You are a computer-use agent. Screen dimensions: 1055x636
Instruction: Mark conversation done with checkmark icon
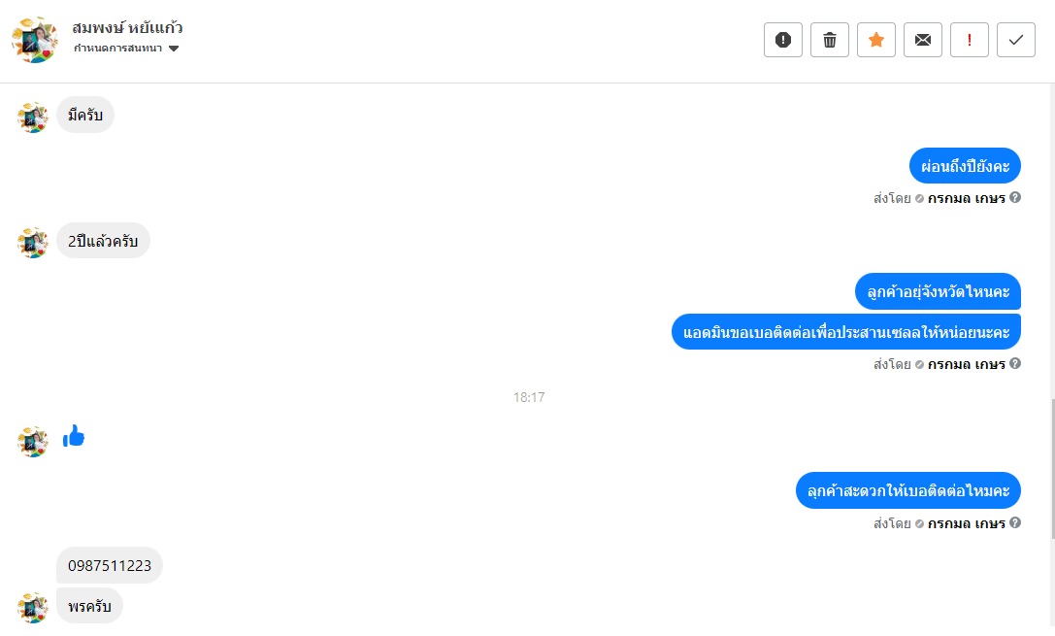pos(1015,40)
